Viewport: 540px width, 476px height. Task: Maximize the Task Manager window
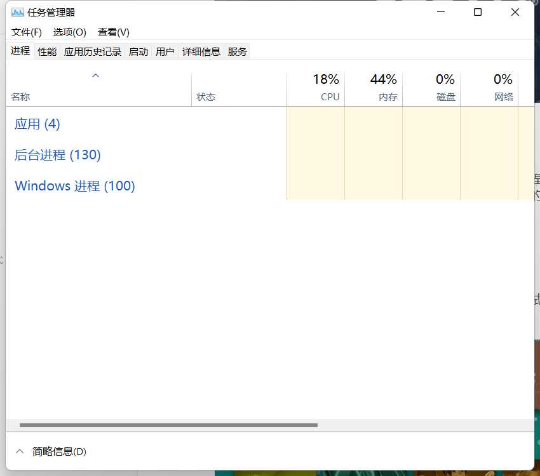click(x=478, y=12)
